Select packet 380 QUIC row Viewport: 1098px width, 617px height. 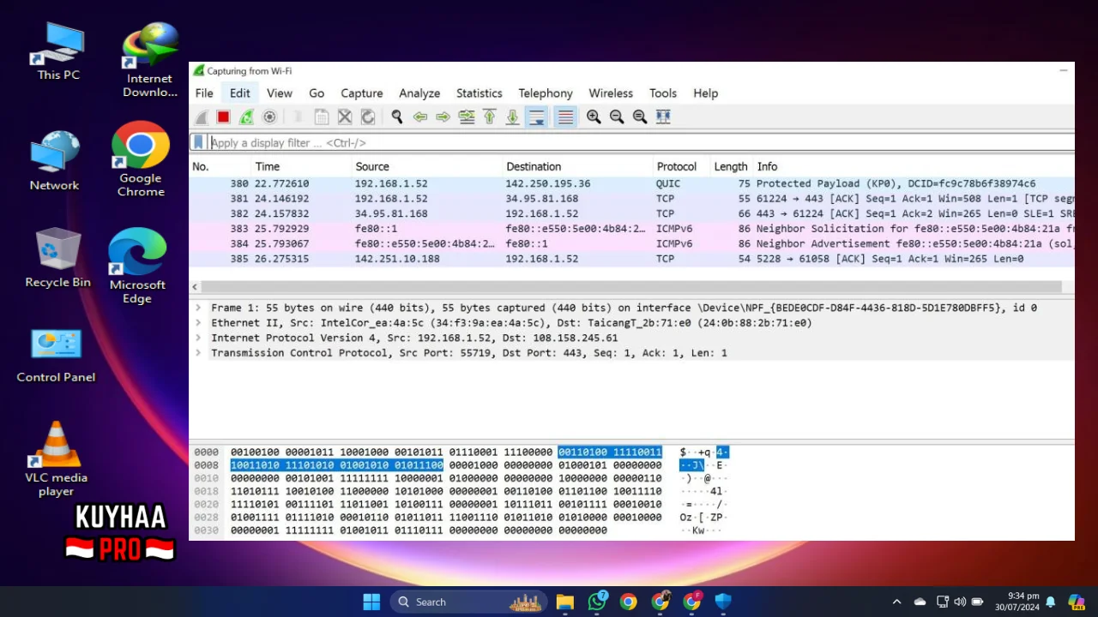click(631, 183)
